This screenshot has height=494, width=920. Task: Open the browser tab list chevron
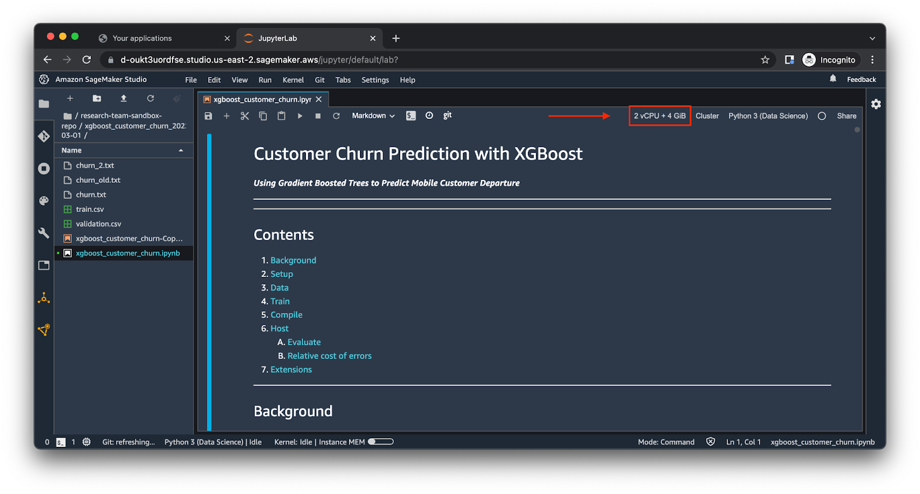(872, 38)
